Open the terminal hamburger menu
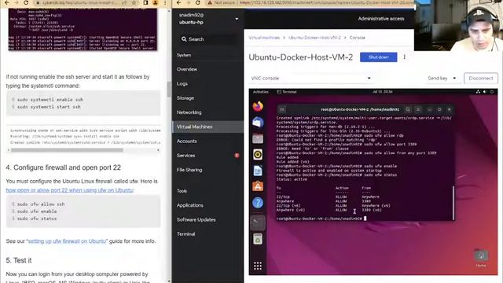This screenshot has width=503, height=283. pyautogui.click(x=417, y=109)
